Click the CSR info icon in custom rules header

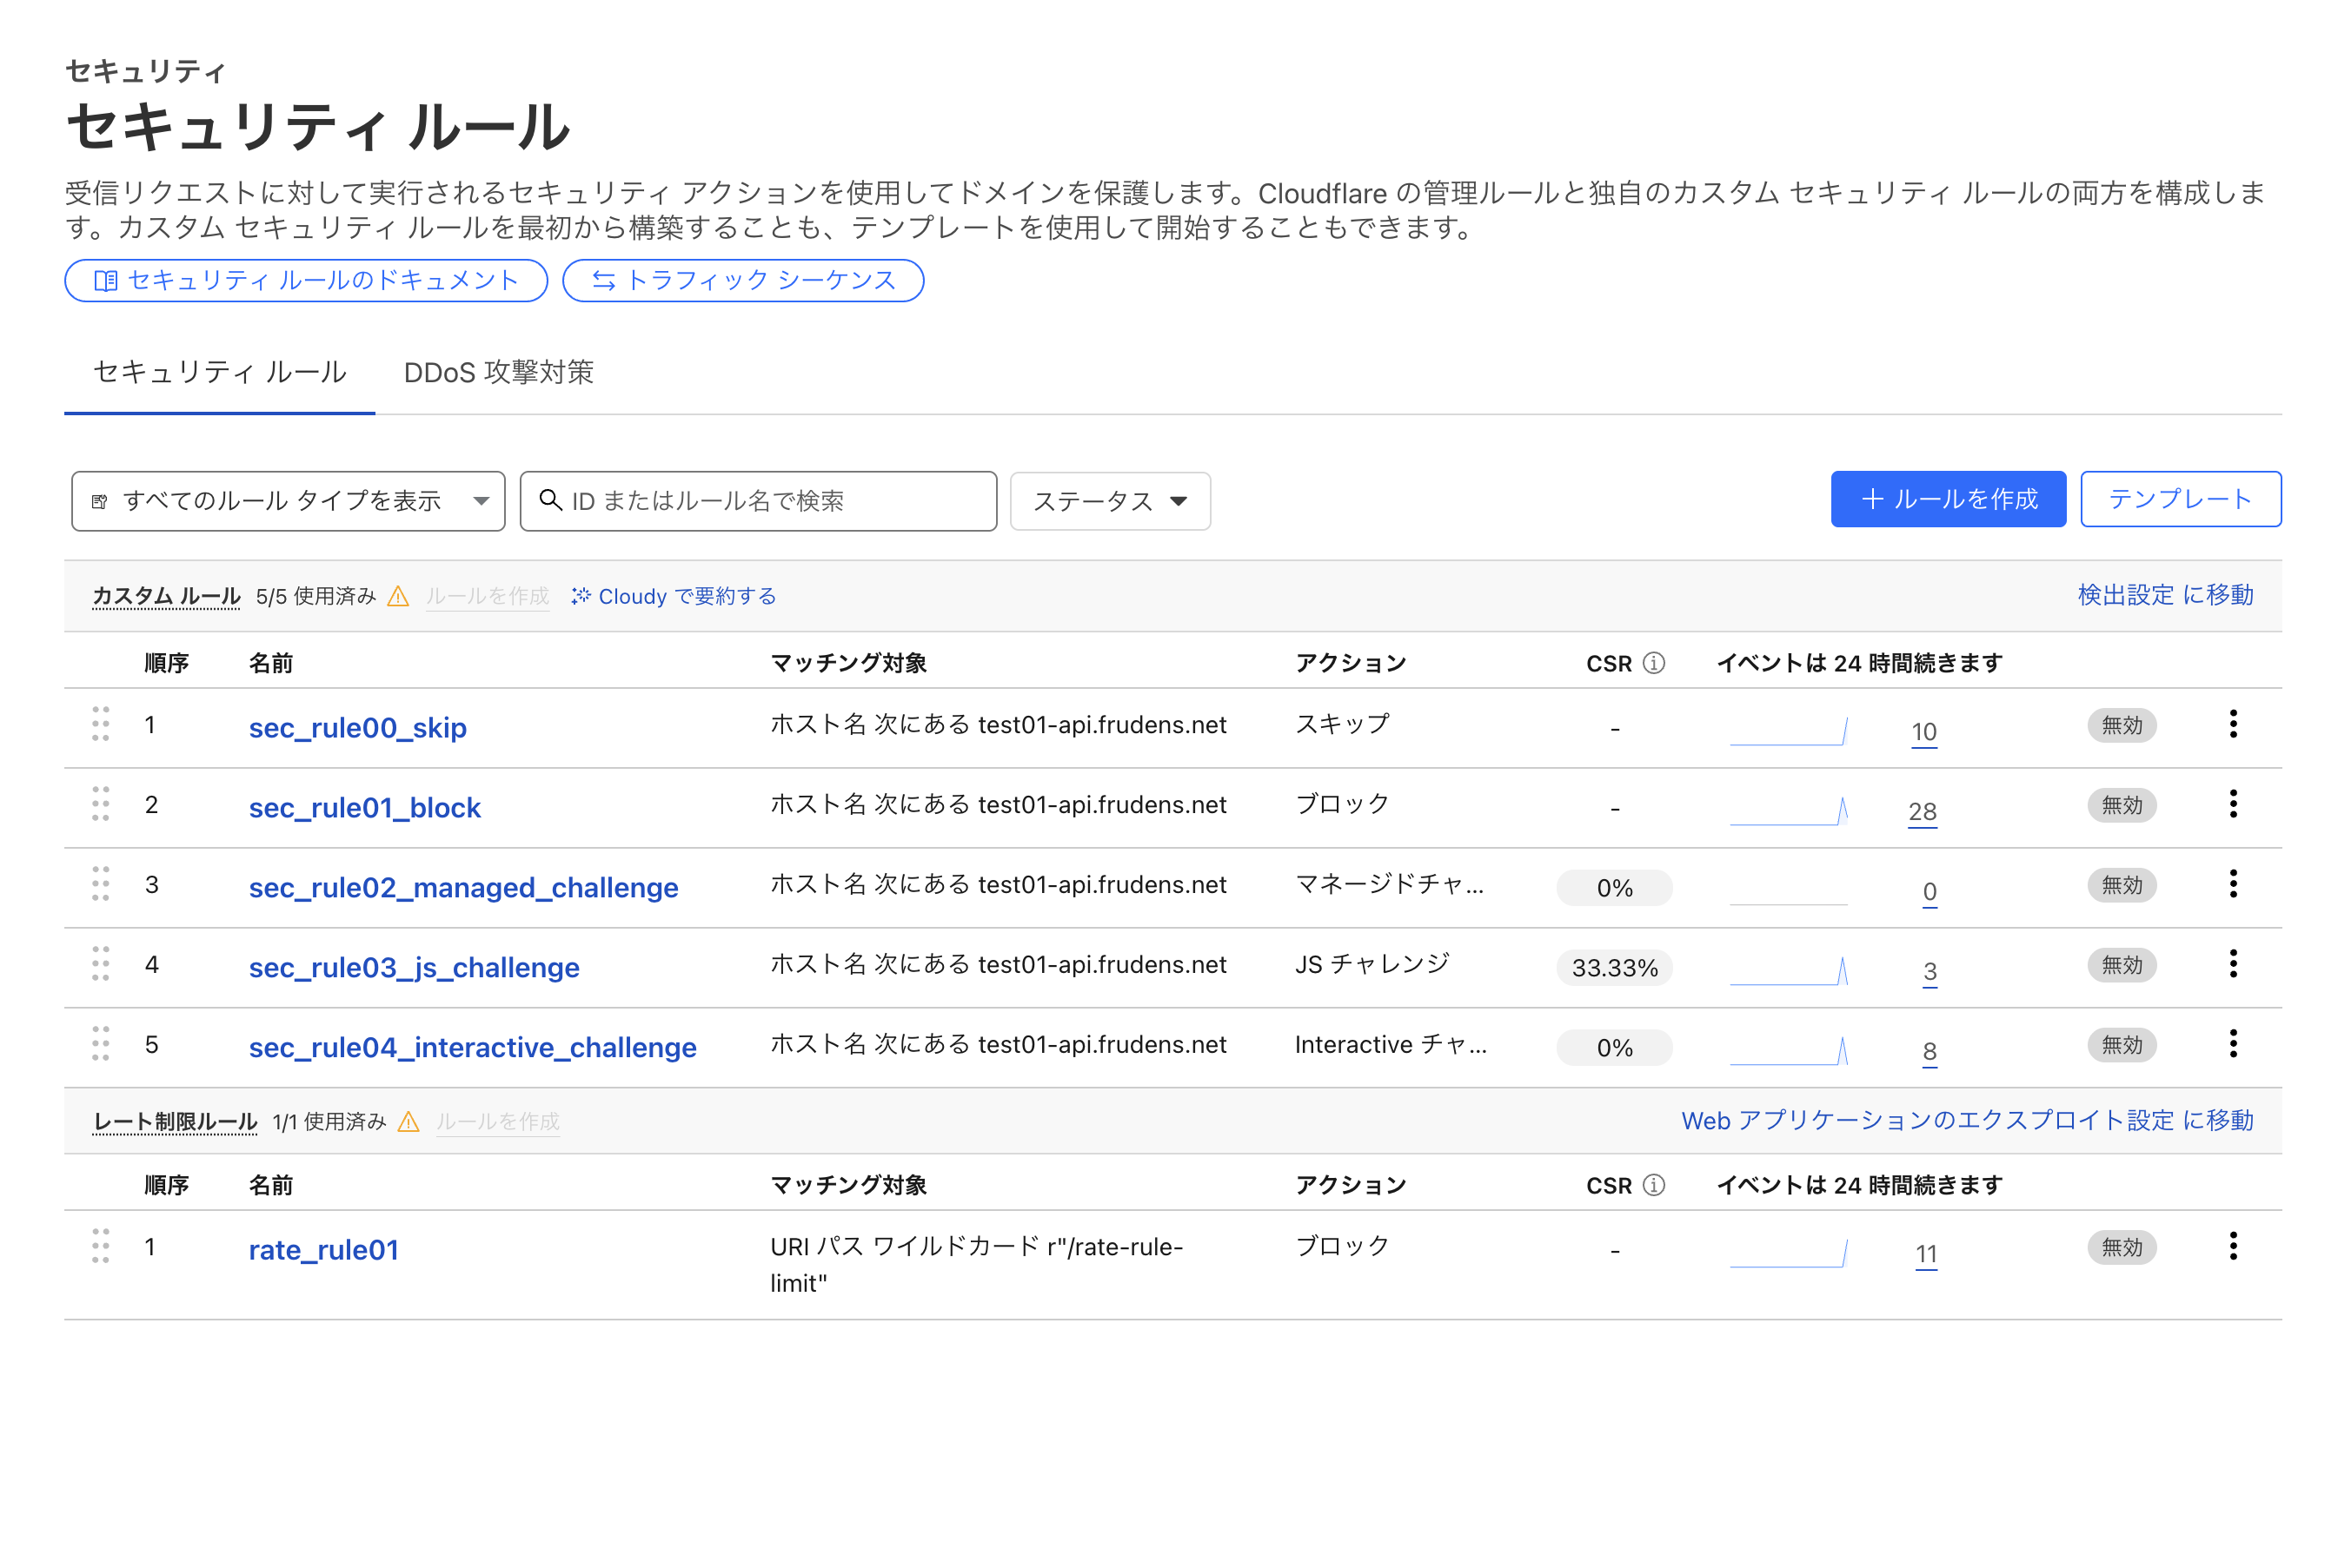click(x=1654, y=663)
